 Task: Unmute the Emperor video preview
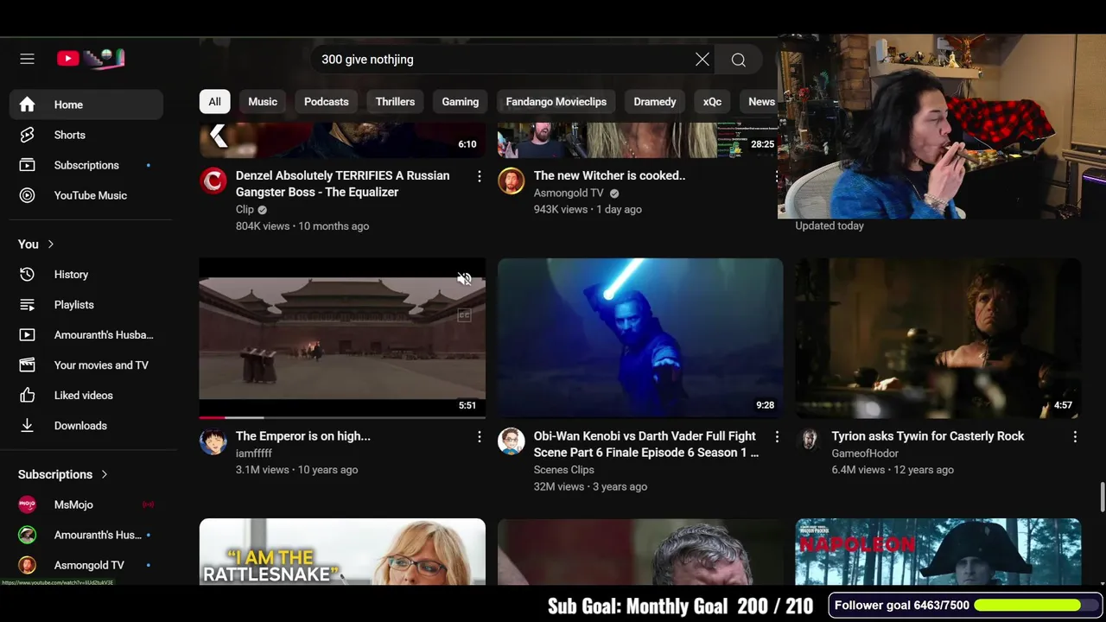tap(464, 279)
